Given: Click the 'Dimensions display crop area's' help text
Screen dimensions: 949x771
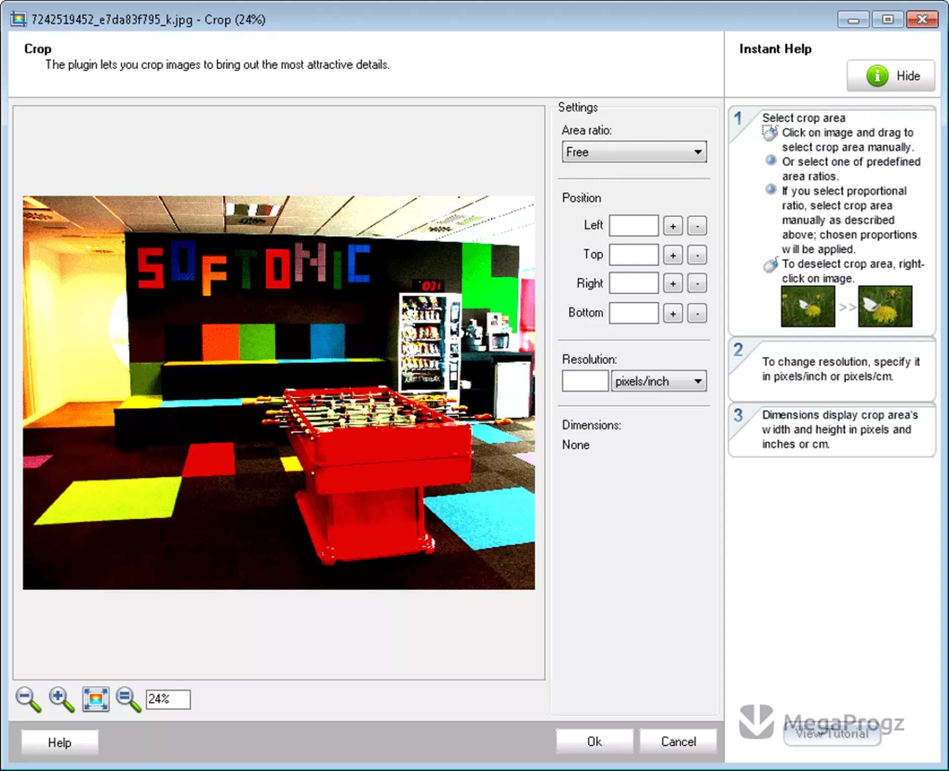Looking at the screenshot, I should pyautogui.click(x=840, y=429).
